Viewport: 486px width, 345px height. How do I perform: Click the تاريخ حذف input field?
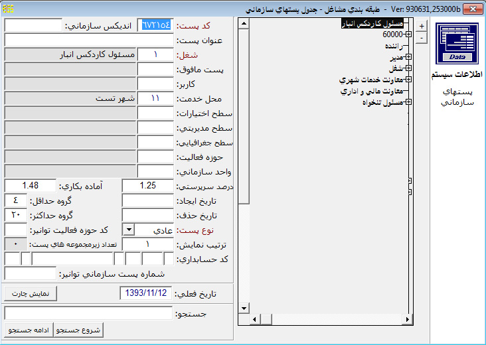point(148,215)
